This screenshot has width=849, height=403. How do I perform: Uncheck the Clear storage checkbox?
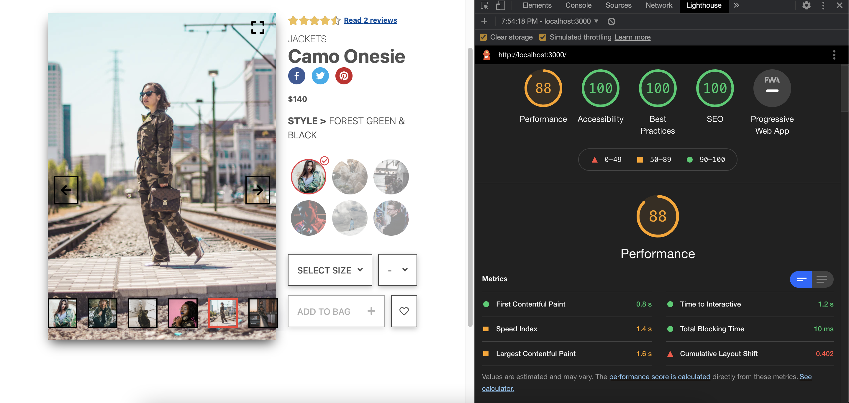[483, 37]
